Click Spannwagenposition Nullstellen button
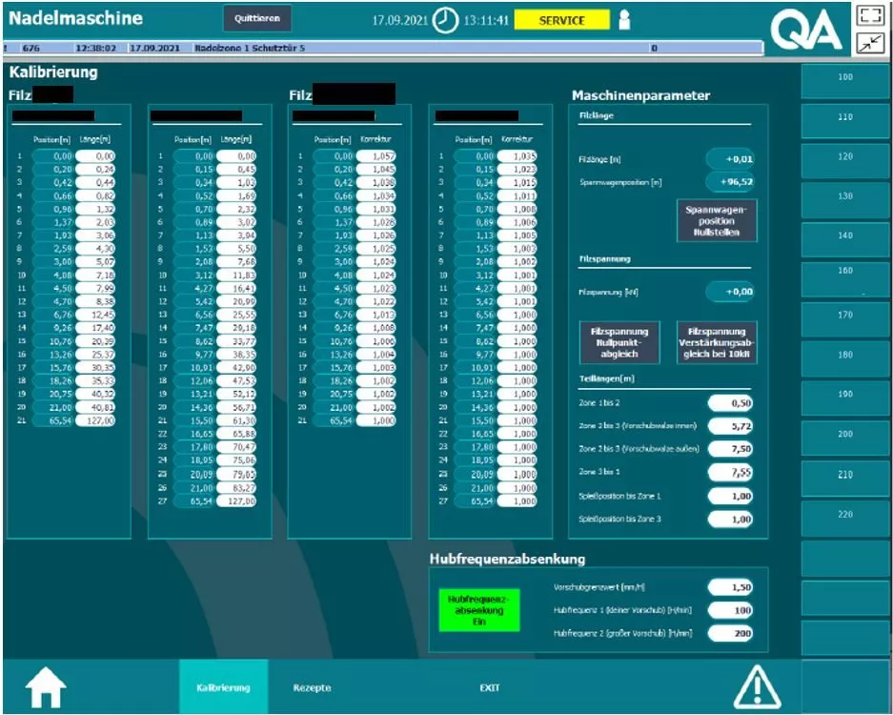Screen dimensions: 893x715 pos(717,220)
